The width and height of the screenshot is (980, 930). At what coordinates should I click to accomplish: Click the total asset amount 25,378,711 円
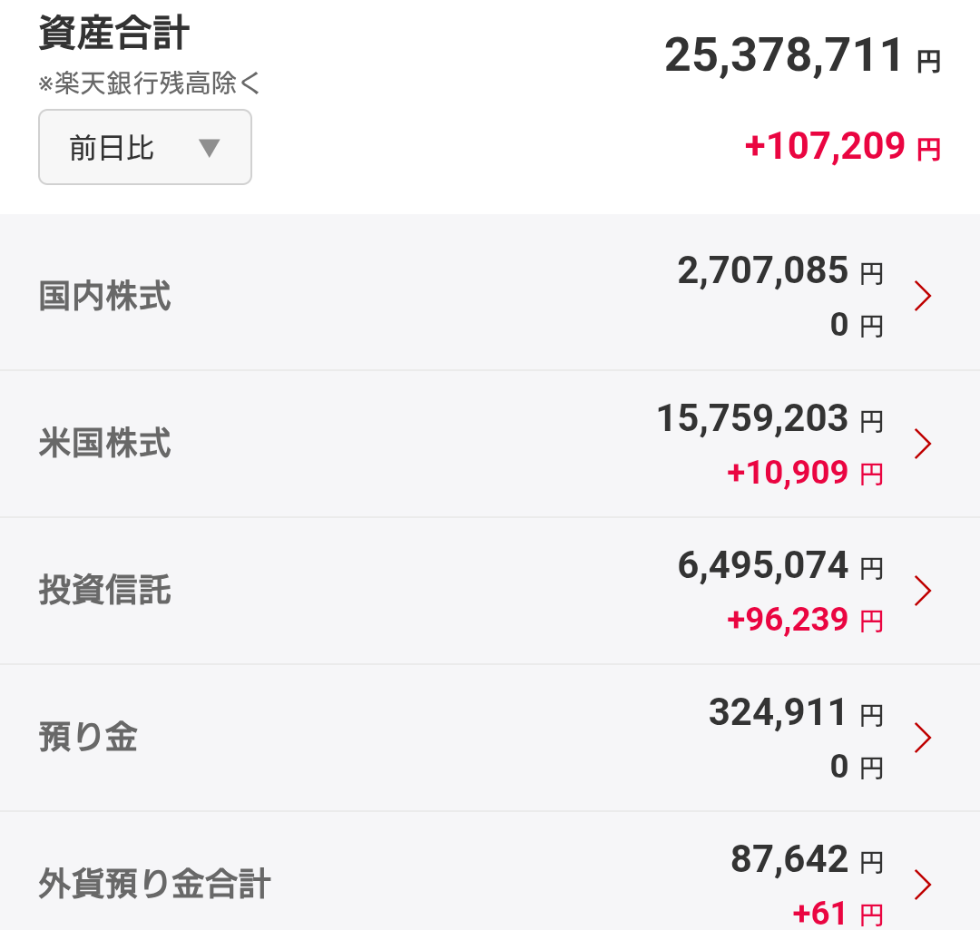[x=802, y=55]
